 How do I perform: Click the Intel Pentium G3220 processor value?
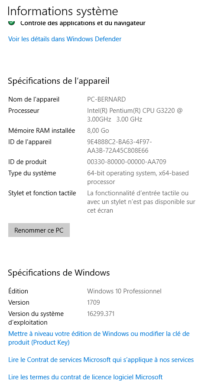tap(135, 115)
